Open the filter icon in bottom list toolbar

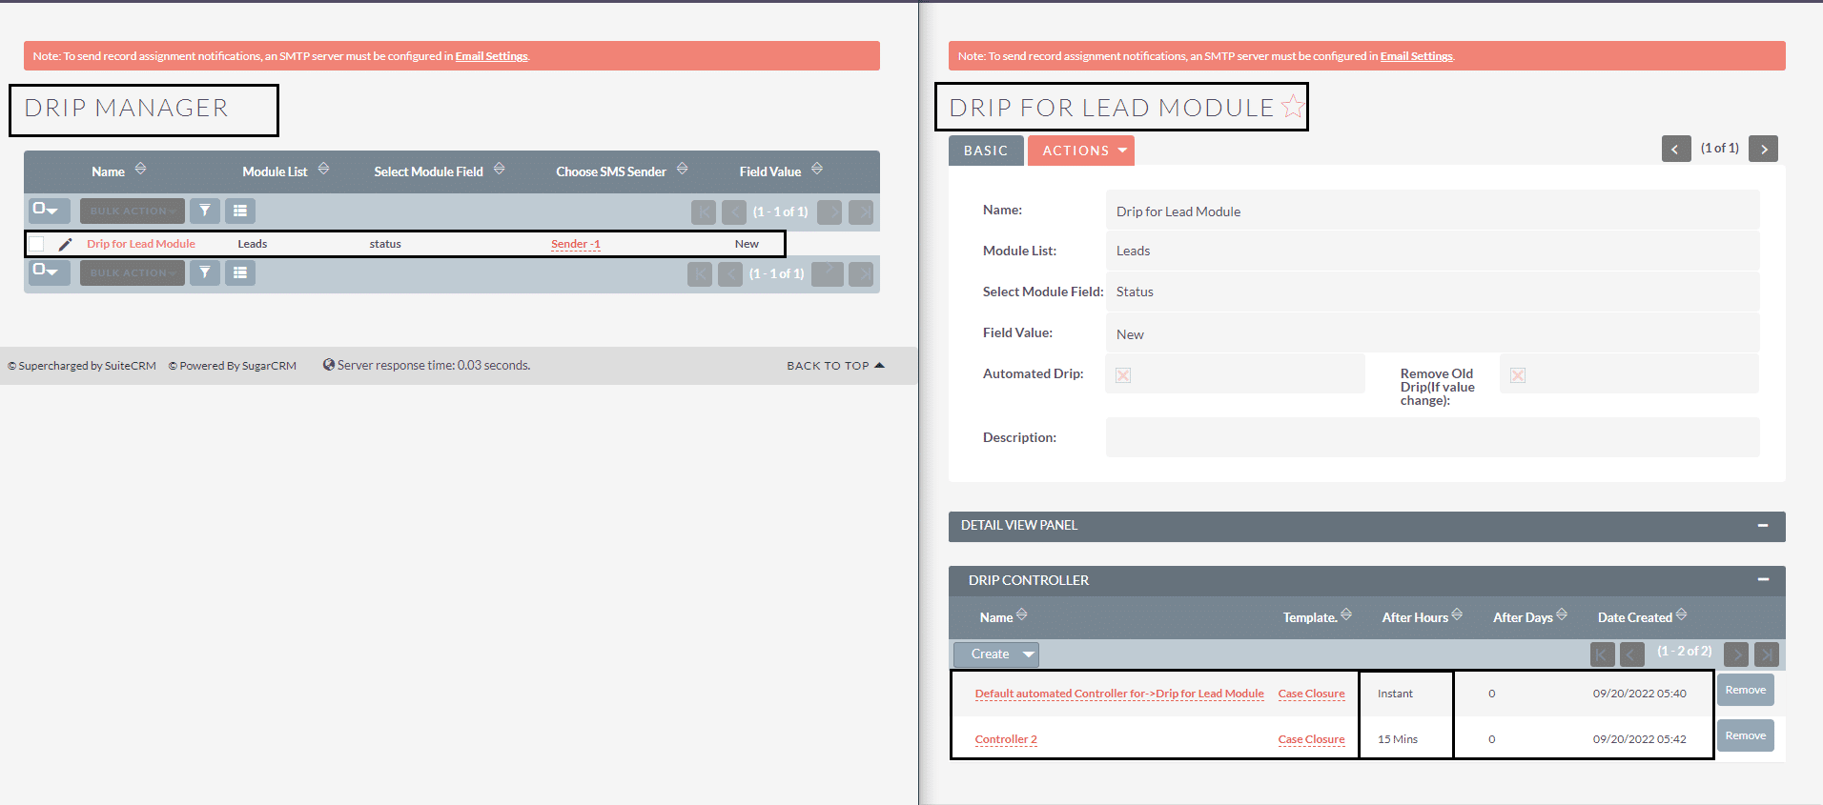(x=205, y=272)
